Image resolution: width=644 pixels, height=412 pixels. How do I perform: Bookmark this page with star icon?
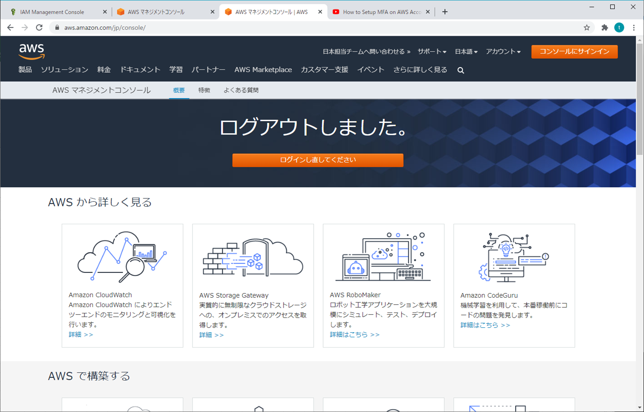(587, 27)
